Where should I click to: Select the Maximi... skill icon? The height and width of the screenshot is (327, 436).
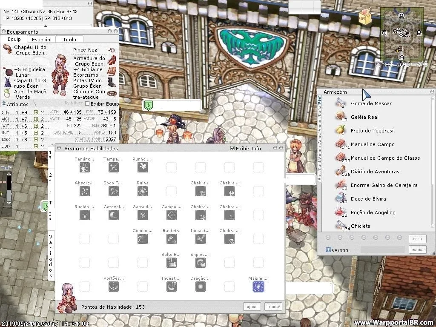click(258, 287)
